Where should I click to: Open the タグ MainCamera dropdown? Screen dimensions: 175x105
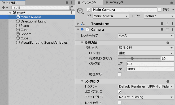coord(111,16)
